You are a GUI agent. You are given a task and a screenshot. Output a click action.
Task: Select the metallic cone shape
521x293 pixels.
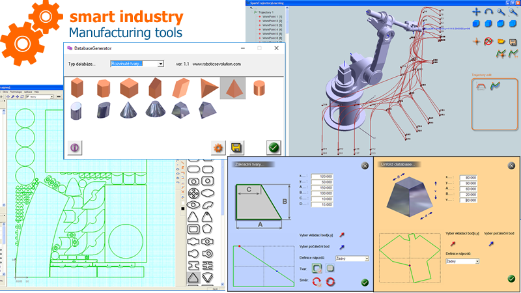coord(128,109)
